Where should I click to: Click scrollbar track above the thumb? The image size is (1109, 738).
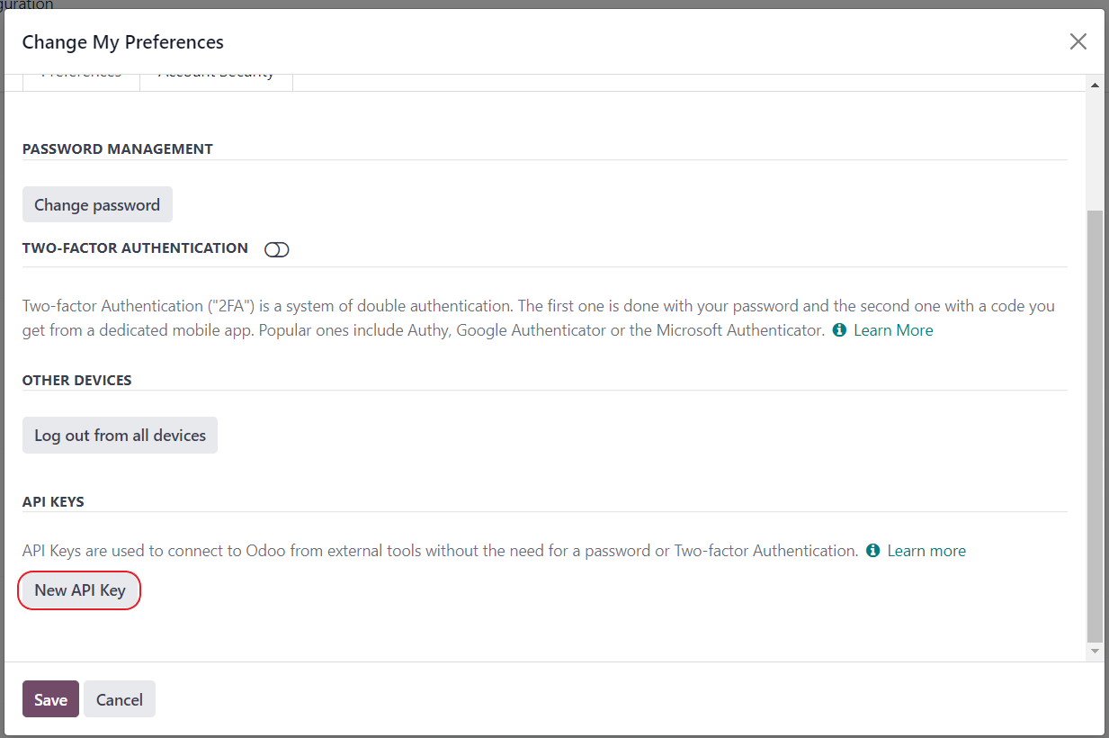pyautogui.click(x=1095, y=144)
